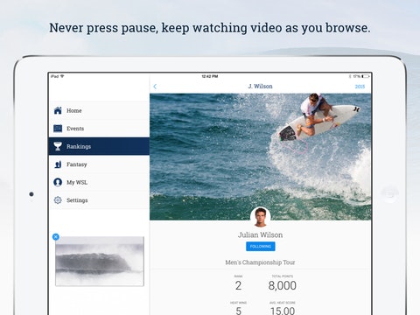Viewport: 420px width, 315px height.
Task: Open the Home menu item
Action: (x=99, y=110)
